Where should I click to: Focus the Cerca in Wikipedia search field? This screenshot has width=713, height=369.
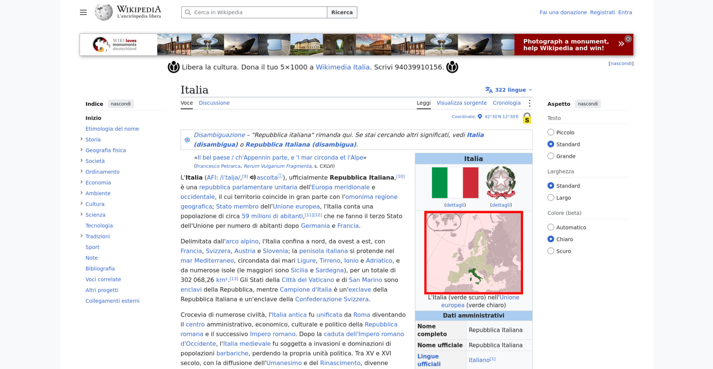click(254, 12)
